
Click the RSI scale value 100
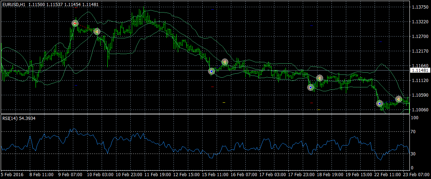click(416, 117)
